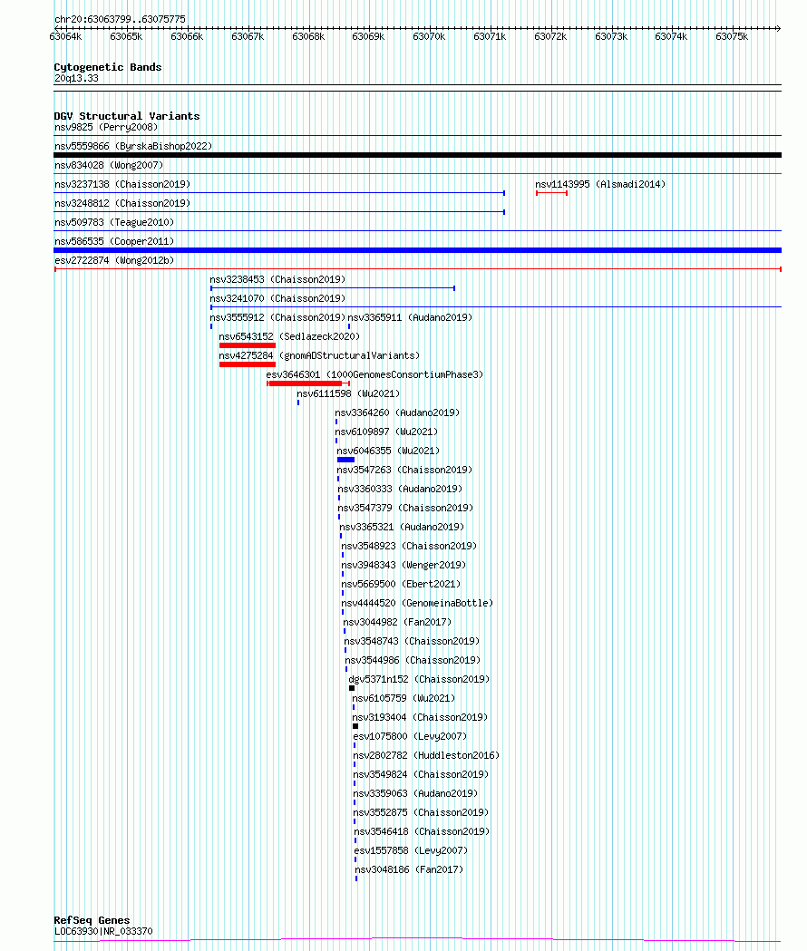Click the nsv6105759 (Wu2021) label

(x=403, y=699)
